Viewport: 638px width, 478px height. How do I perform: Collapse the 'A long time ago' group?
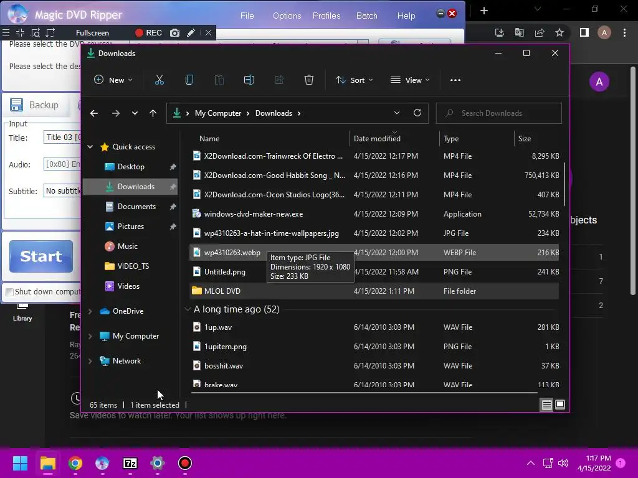tap(188, 309)
